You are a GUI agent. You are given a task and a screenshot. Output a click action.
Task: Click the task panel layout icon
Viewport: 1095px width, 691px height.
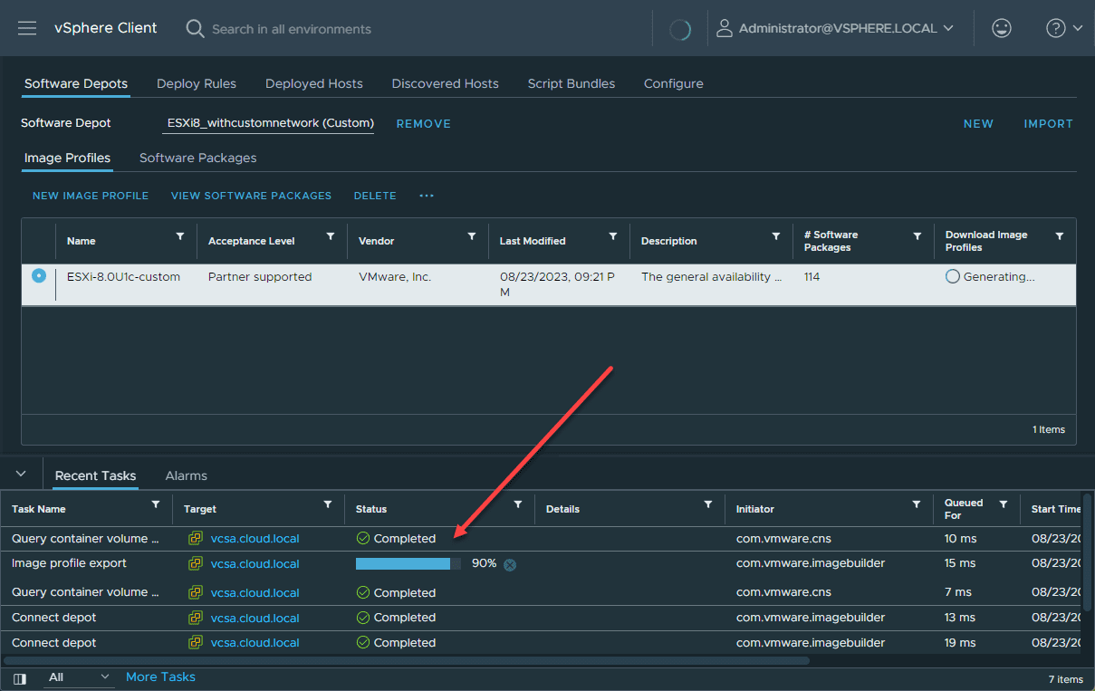[x=20, y=678]
